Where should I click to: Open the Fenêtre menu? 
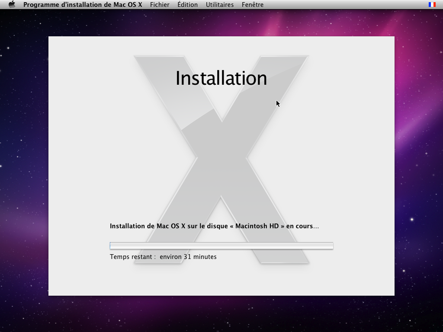pos(253,5)
